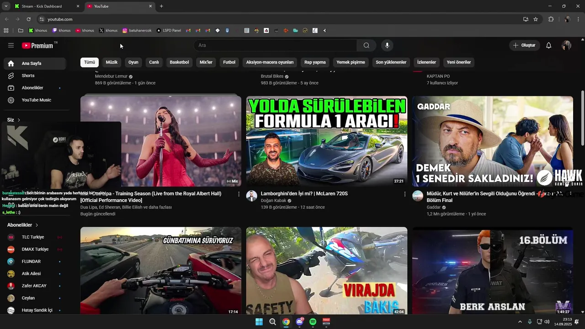
Task: Show hidden system tray icons
Action: pos(520,322)
